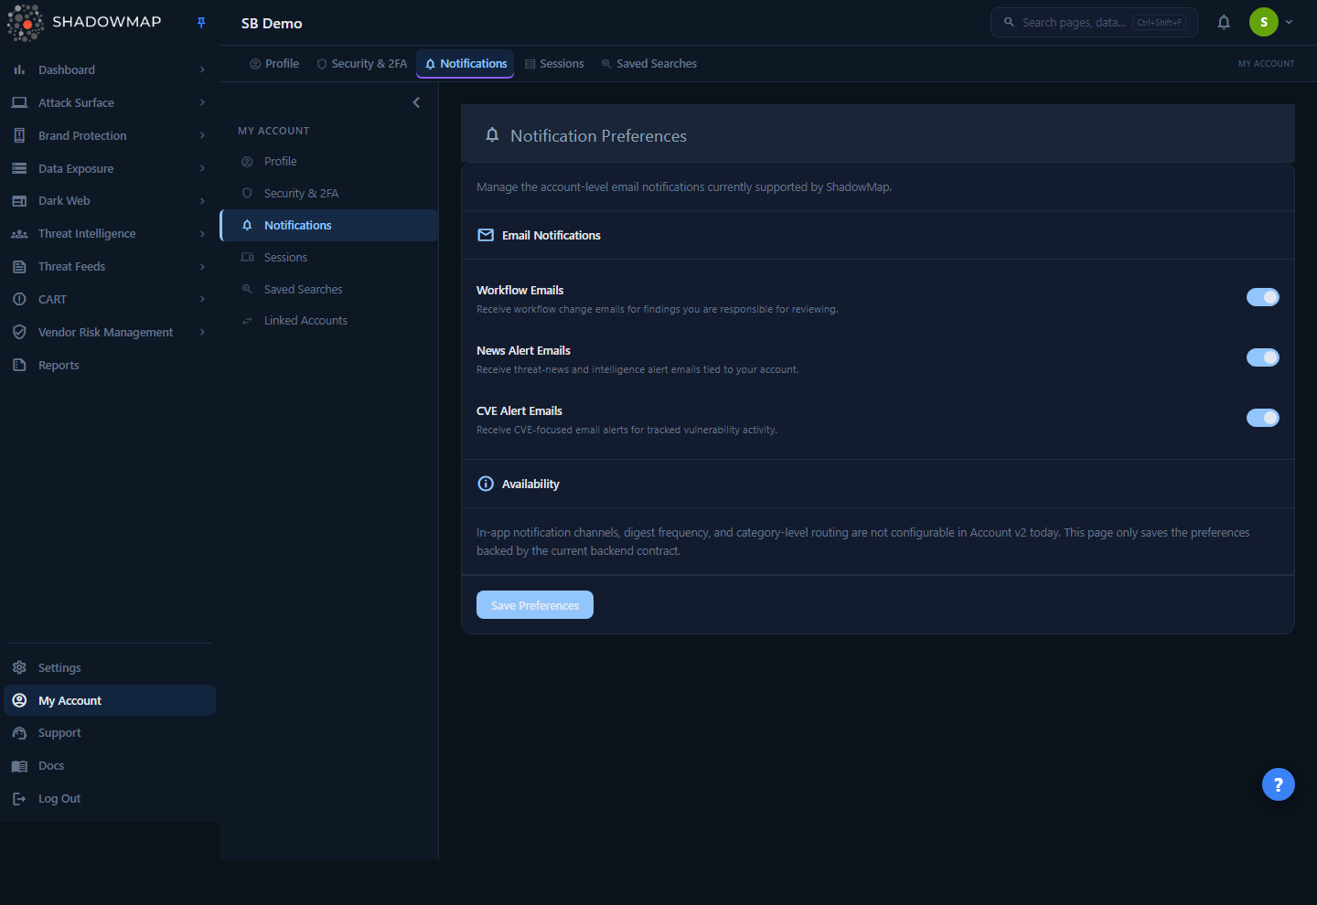The image size is (1317, 905).
Task: Open notifications via the top bell icon
Action: (1224, 22)
